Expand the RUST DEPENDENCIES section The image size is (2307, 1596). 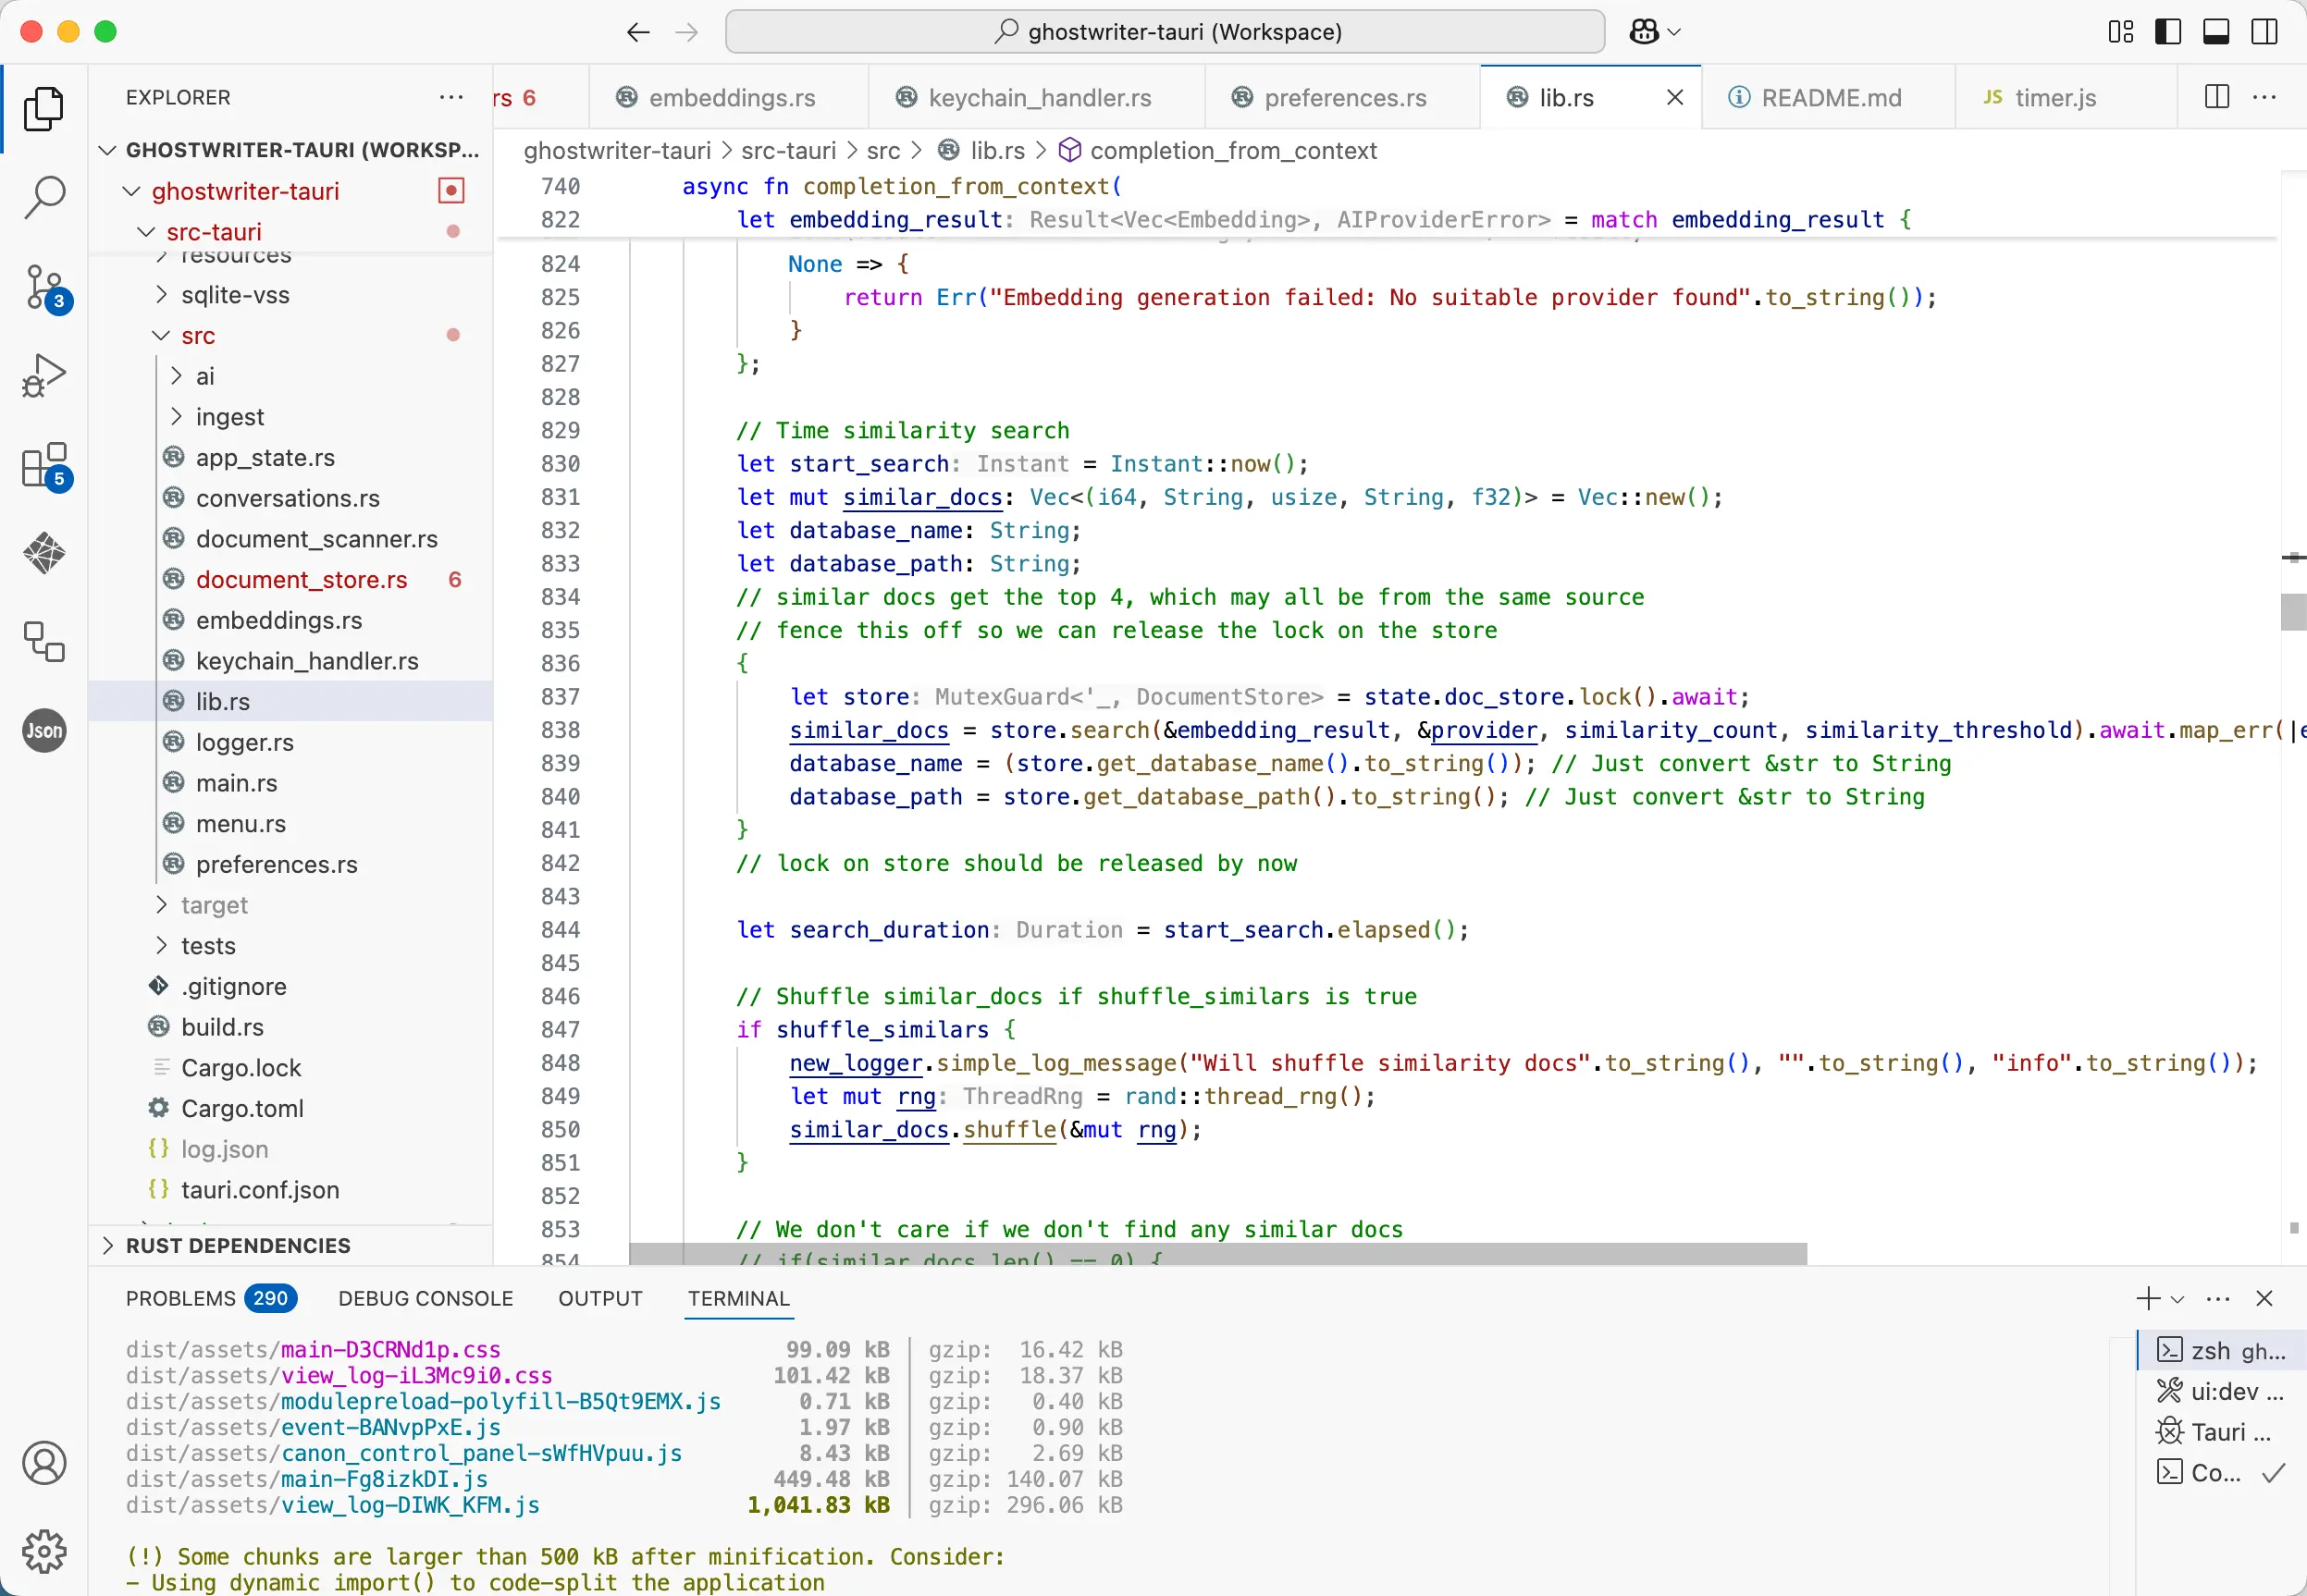[290, 1246]
